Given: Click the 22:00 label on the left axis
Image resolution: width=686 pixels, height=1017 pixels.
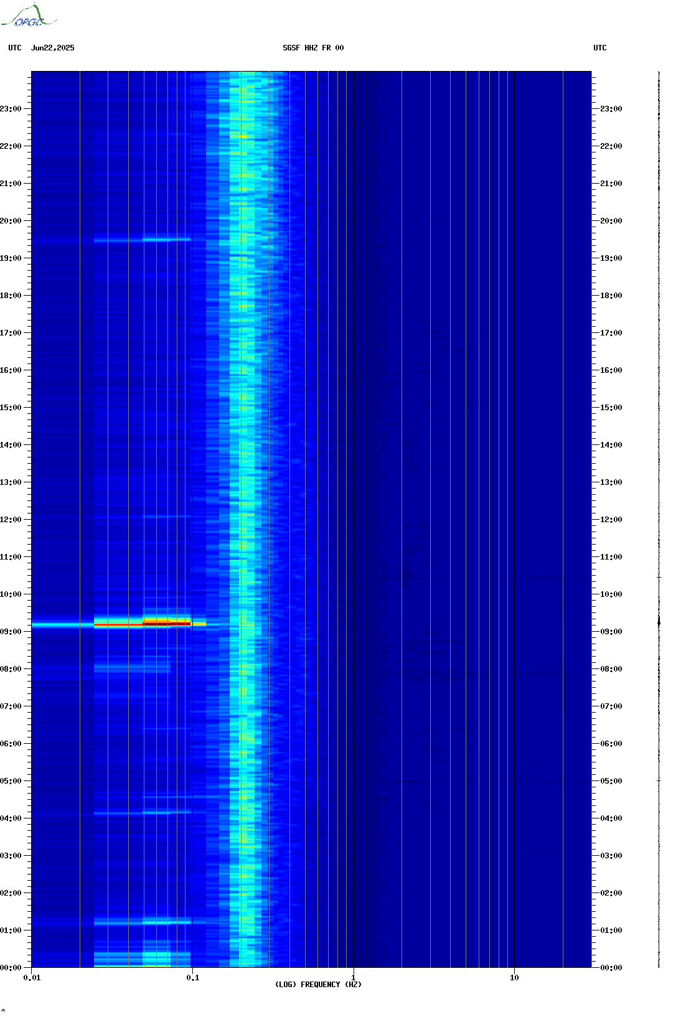Looking at the screenshot, I should [11, 146].
